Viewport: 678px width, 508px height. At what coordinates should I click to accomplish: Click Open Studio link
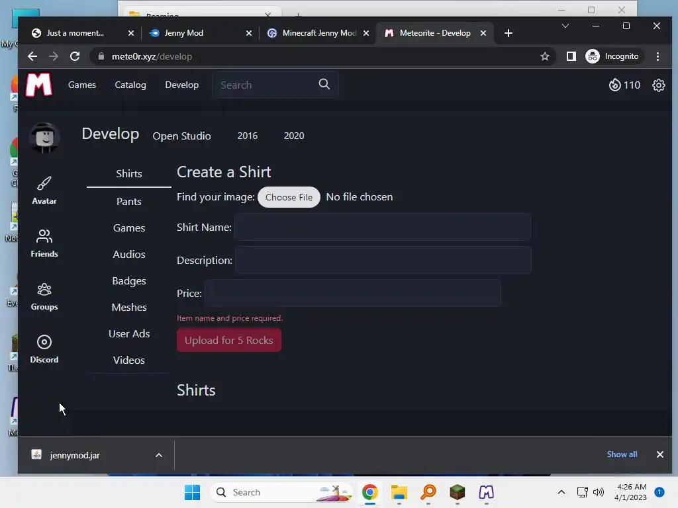point(181,136)
